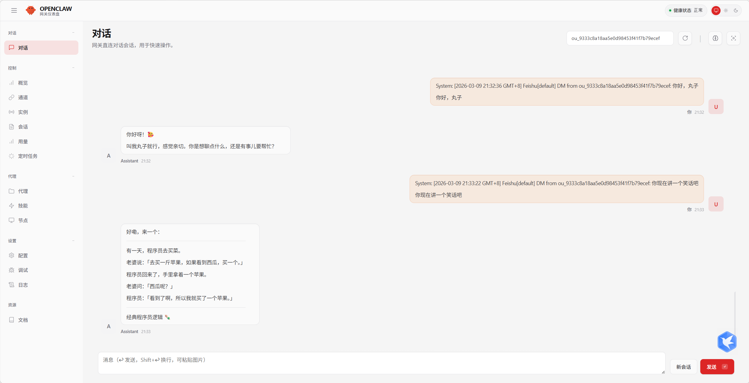This screenshot has width=749, height=383.
Task: Click the 发送 send button
Action: (x=717, y=367)
